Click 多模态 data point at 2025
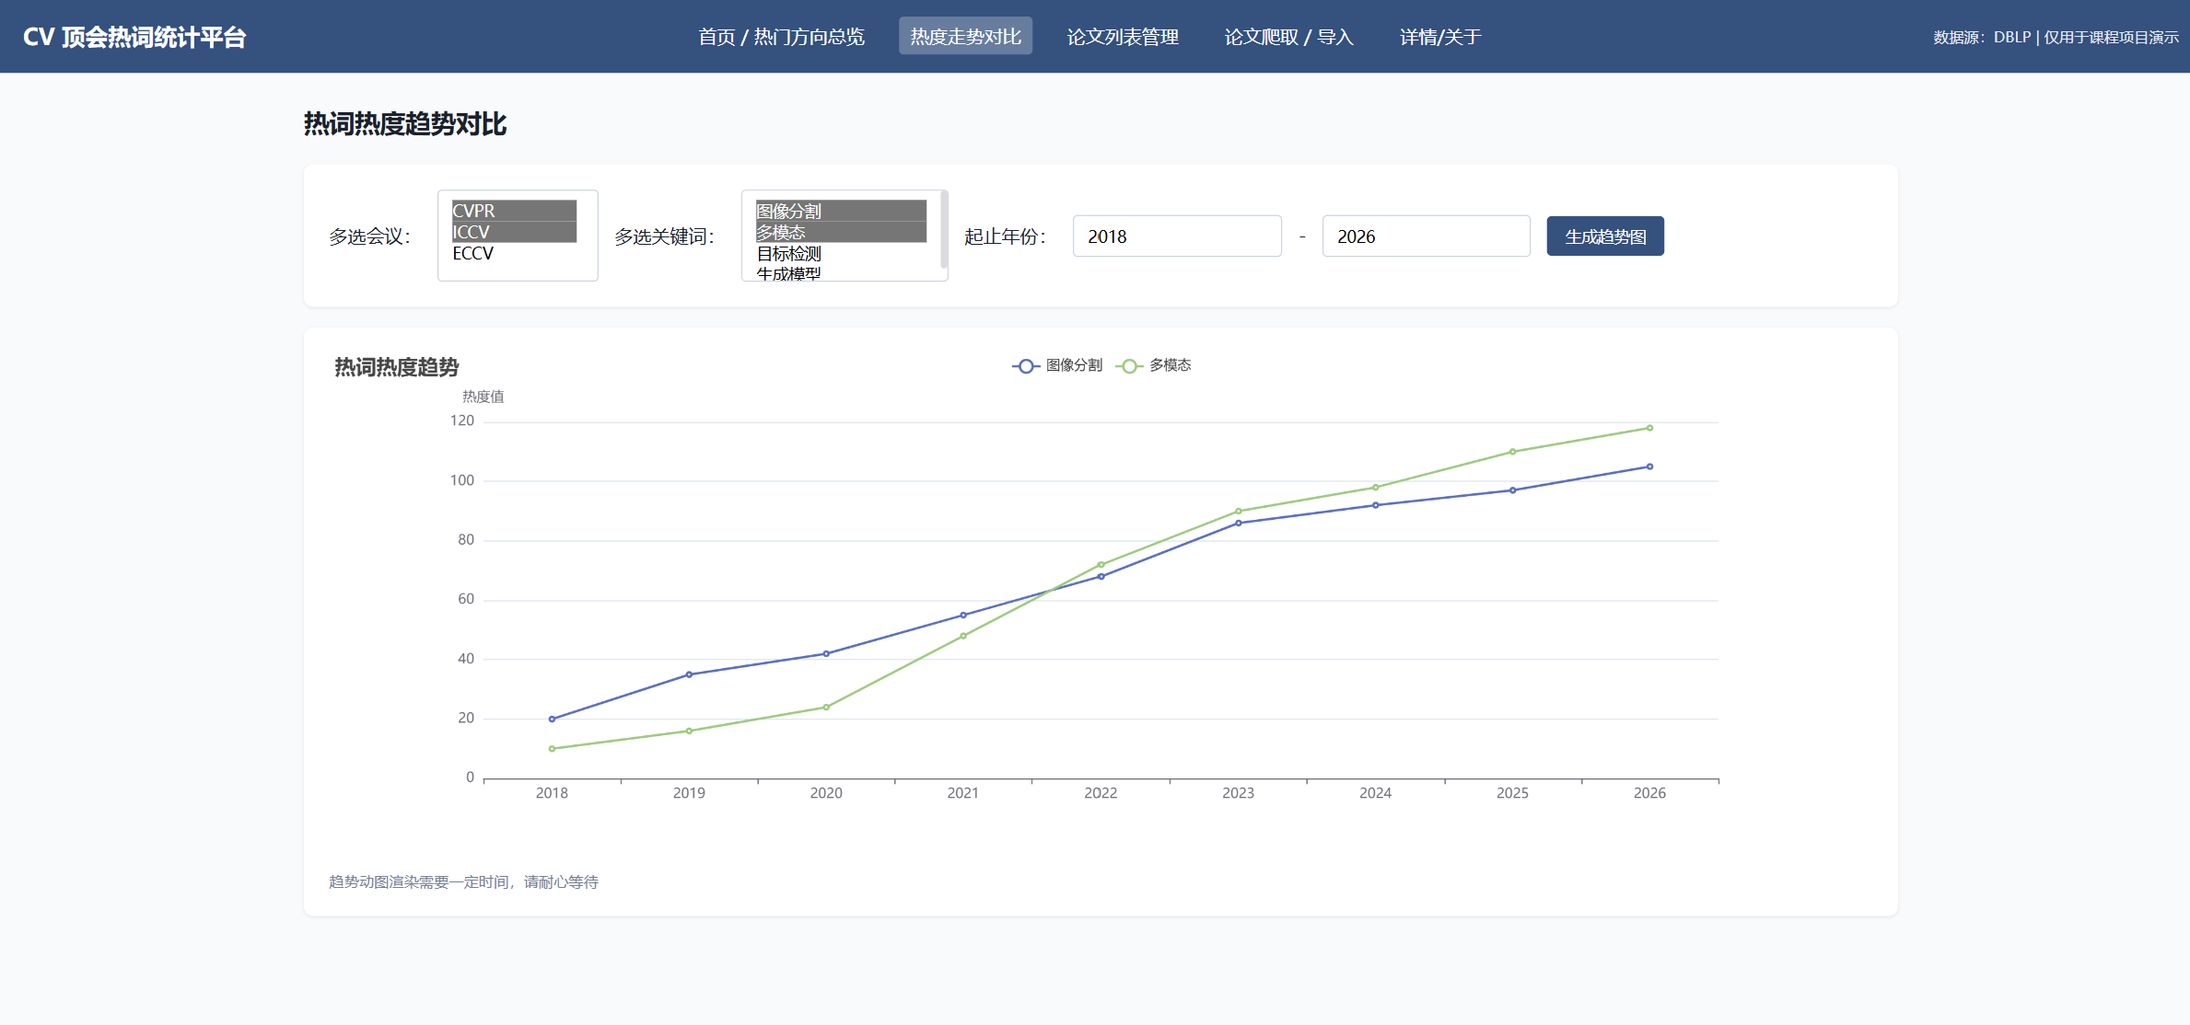The width and height of the screenshot is (2190, 1025). [x=1512, y=452]
